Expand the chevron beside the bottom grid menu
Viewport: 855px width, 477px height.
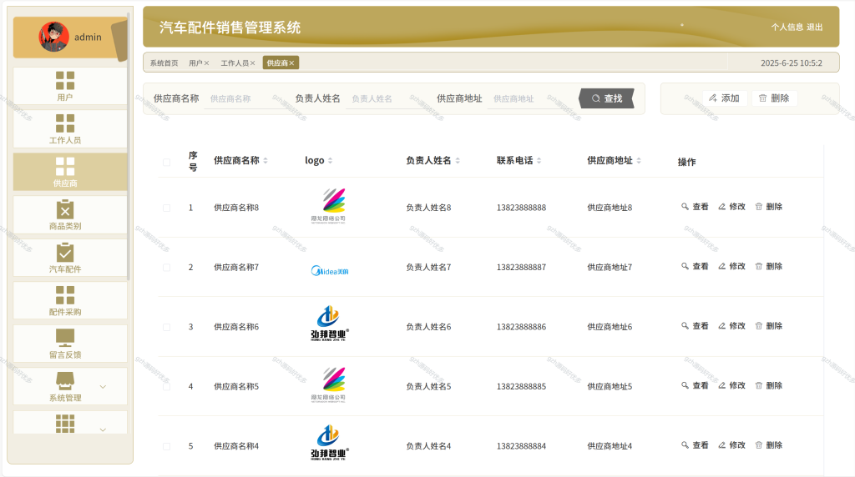tap(103, 429)
